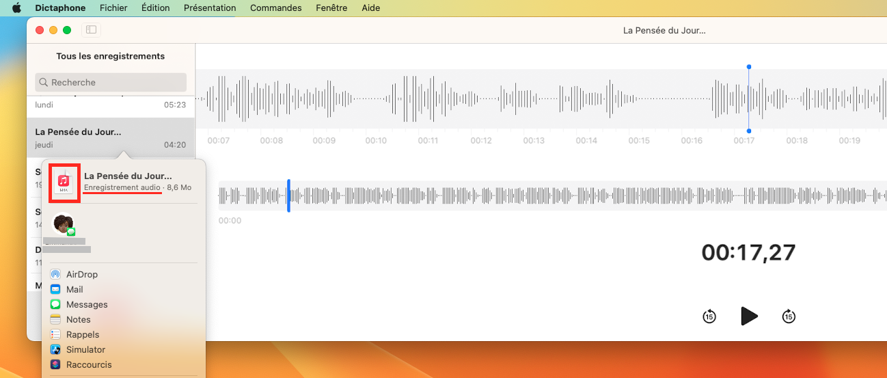
Task: Open the Commandes menu
Action: [276, 8]
